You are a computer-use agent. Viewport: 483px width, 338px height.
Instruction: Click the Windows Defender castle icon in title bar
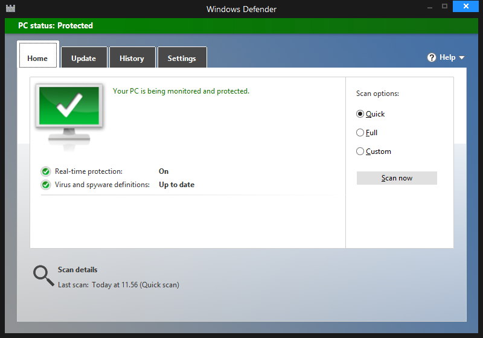click(x=10, y=8)
